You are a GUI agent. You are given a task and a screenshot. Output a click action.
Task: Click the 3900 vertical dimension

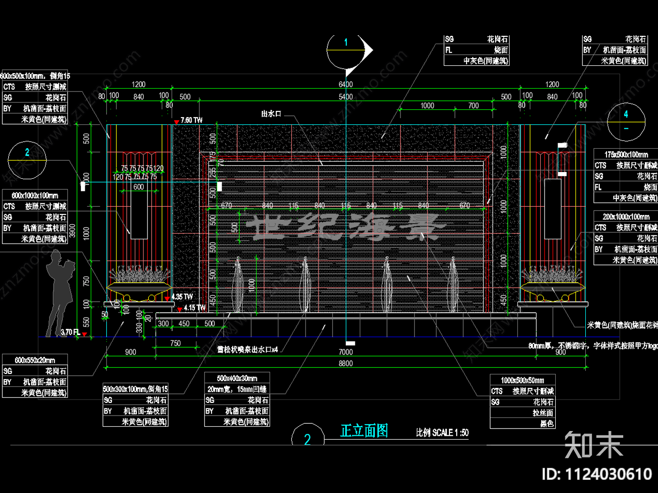pyautogui.click(x=73, y=231)
